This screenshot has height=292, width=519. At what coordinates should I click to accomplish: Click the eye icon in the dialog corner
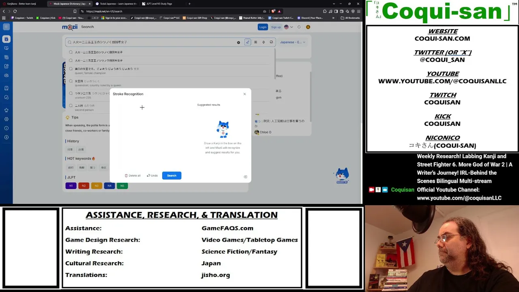pos(245,177)
